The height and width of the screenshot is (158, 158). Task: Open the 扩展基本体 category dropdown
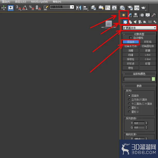139,28
